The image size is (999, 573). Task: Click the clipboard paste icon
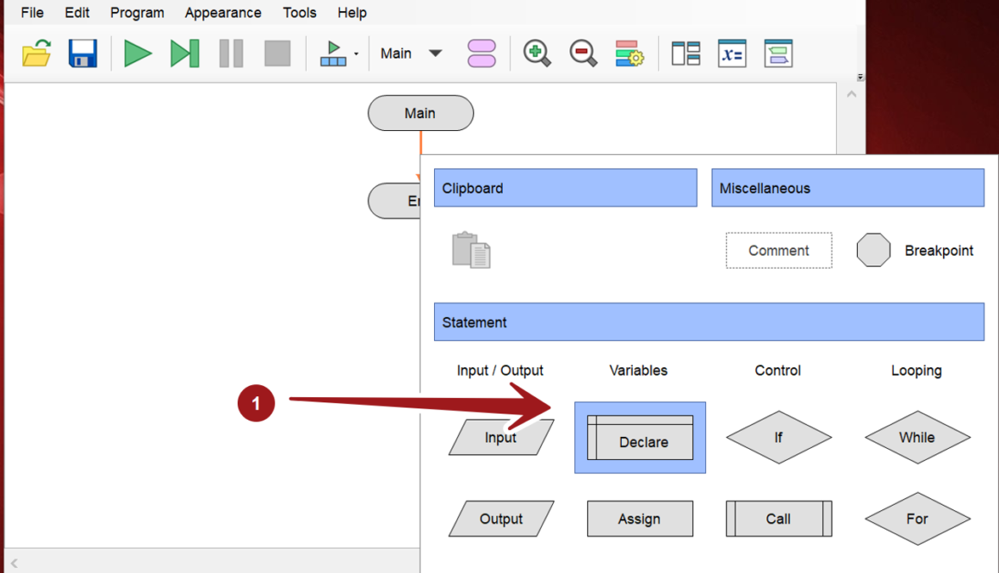[x=471, y=251]
